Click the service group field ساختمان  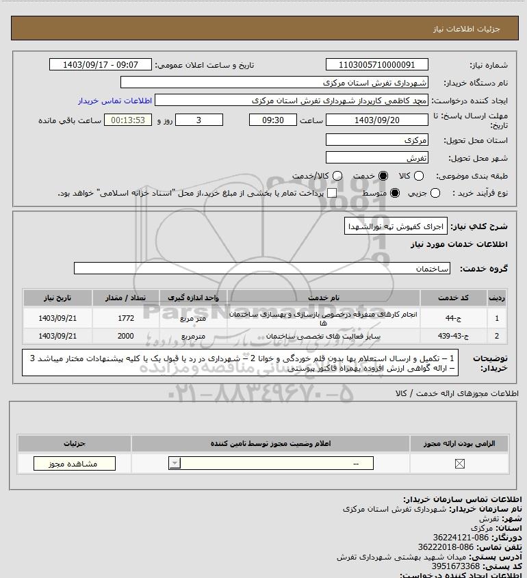coord(262,268)
